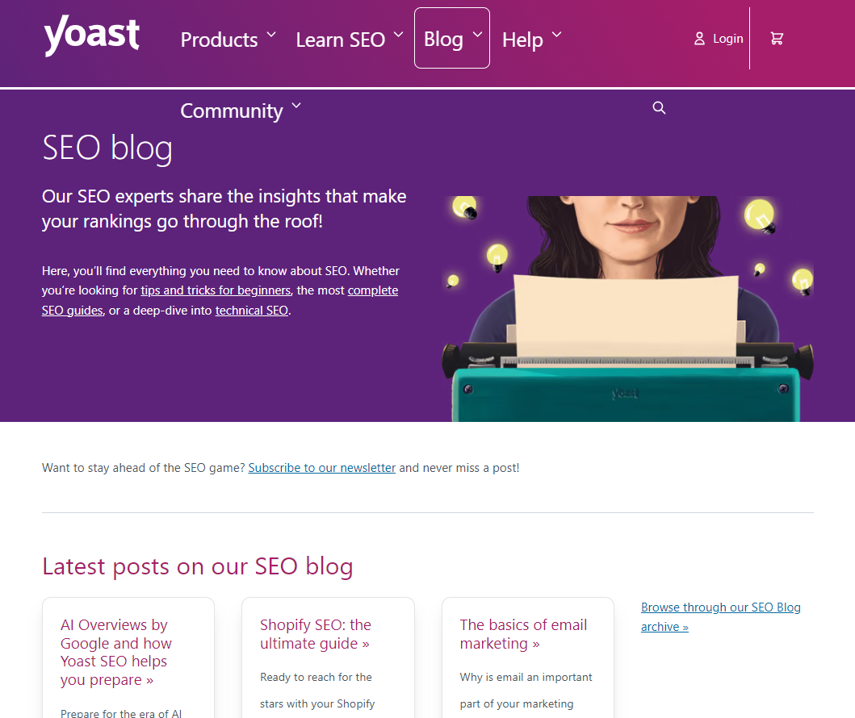Select the Products menu item
This screenshot has width=855, height=718.
[219, 39]
